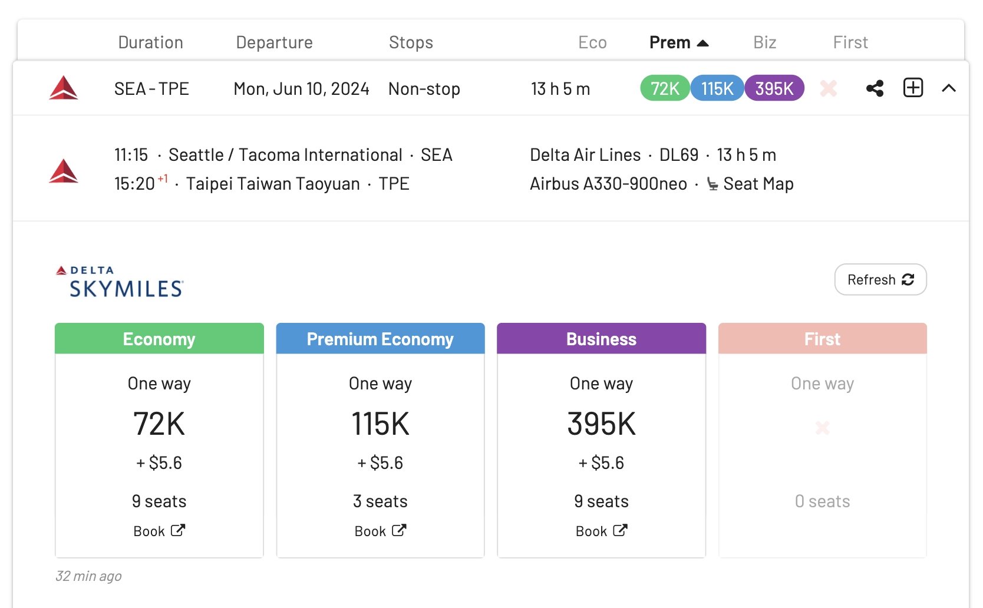Click the 115K price in Premium Economy card

coord(380,424)
